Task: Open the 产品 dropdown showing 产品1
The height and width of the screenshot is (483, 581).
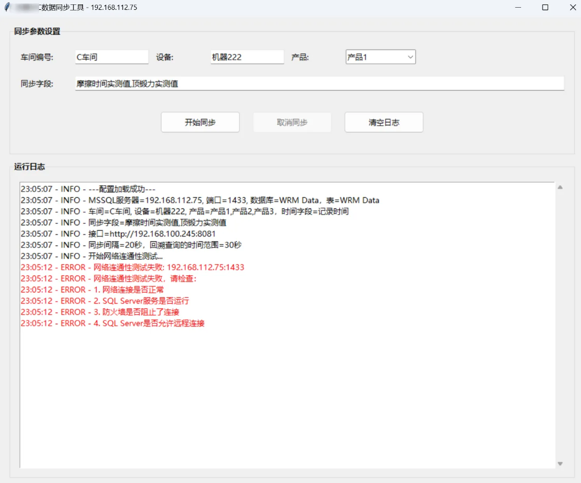Action: [x=380, y=57]
